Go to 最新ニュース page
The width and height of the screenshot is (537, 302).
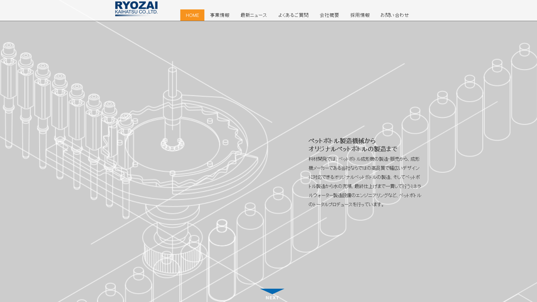pyautogui.click(x=254, y=15)
